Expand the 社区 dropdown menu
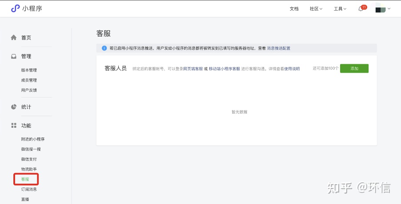Image resolution: width=401 pixels, height=204 pixels. [316, 9]
